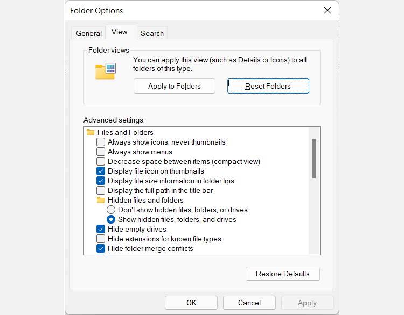Select Show hidden files, folders, and drives

(x=111, y=219)
